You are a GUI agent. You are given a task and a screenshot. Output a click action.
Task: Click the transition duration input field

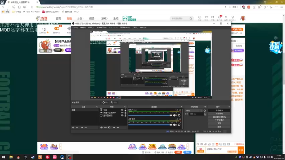pos(196,114)
